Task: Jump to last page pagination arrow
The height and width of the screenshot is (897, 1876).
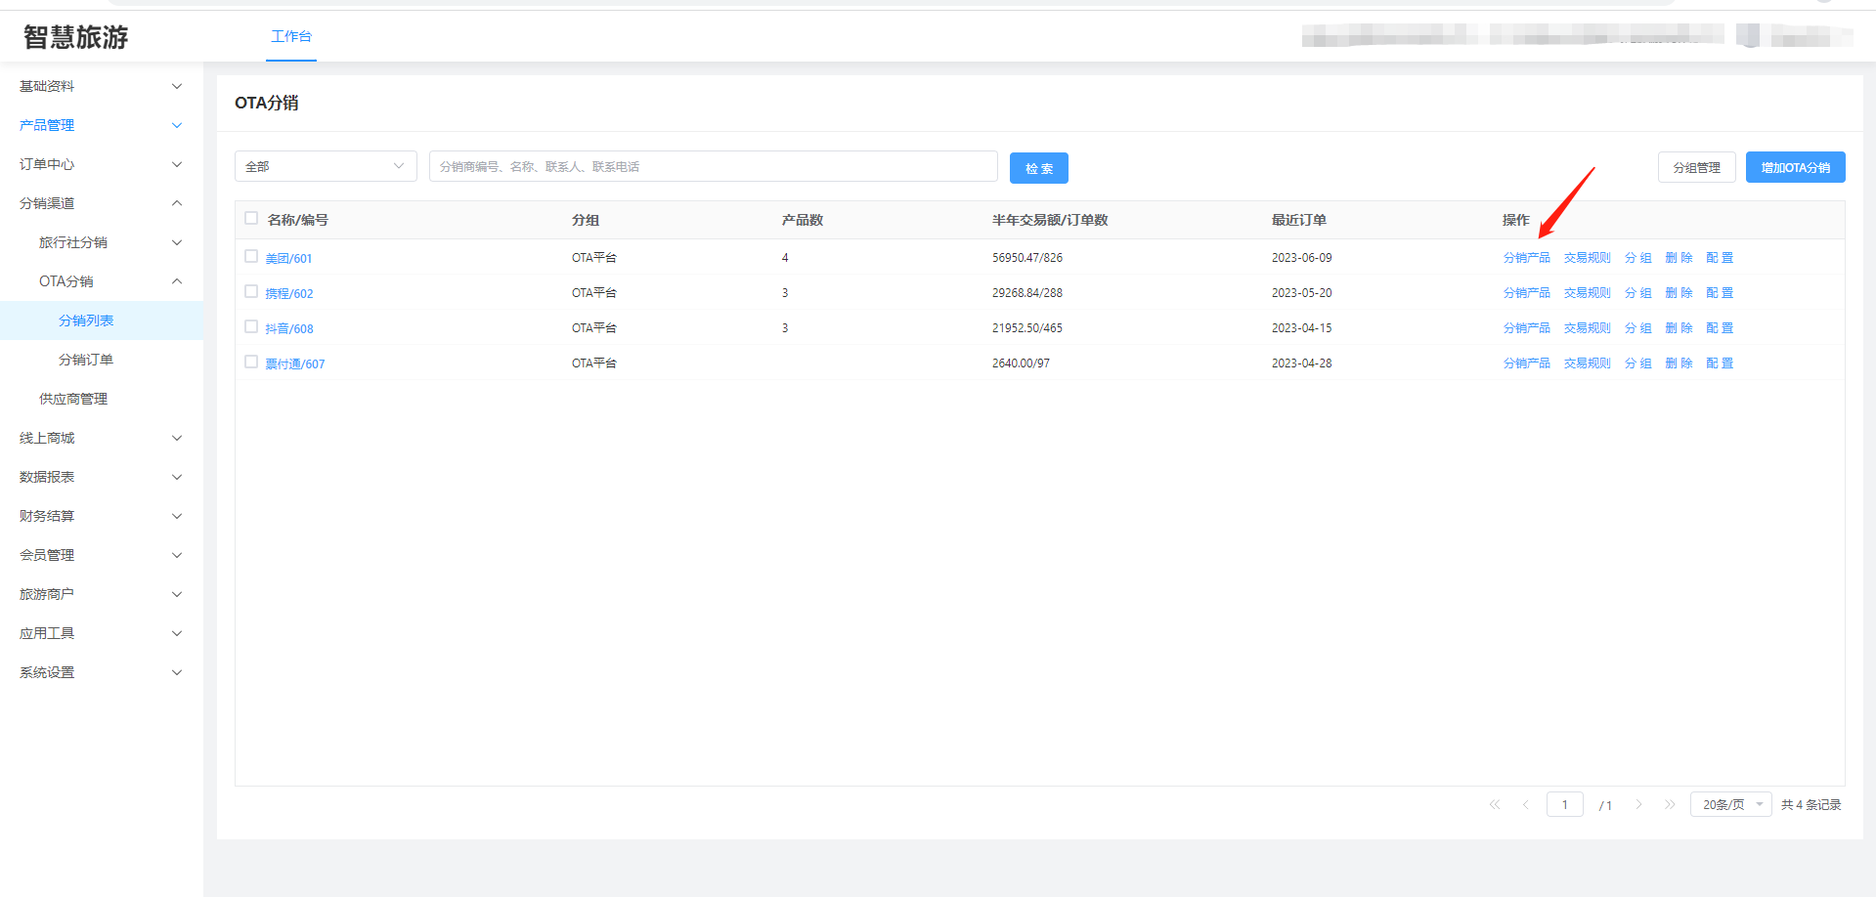Action: pos(1670,805)
